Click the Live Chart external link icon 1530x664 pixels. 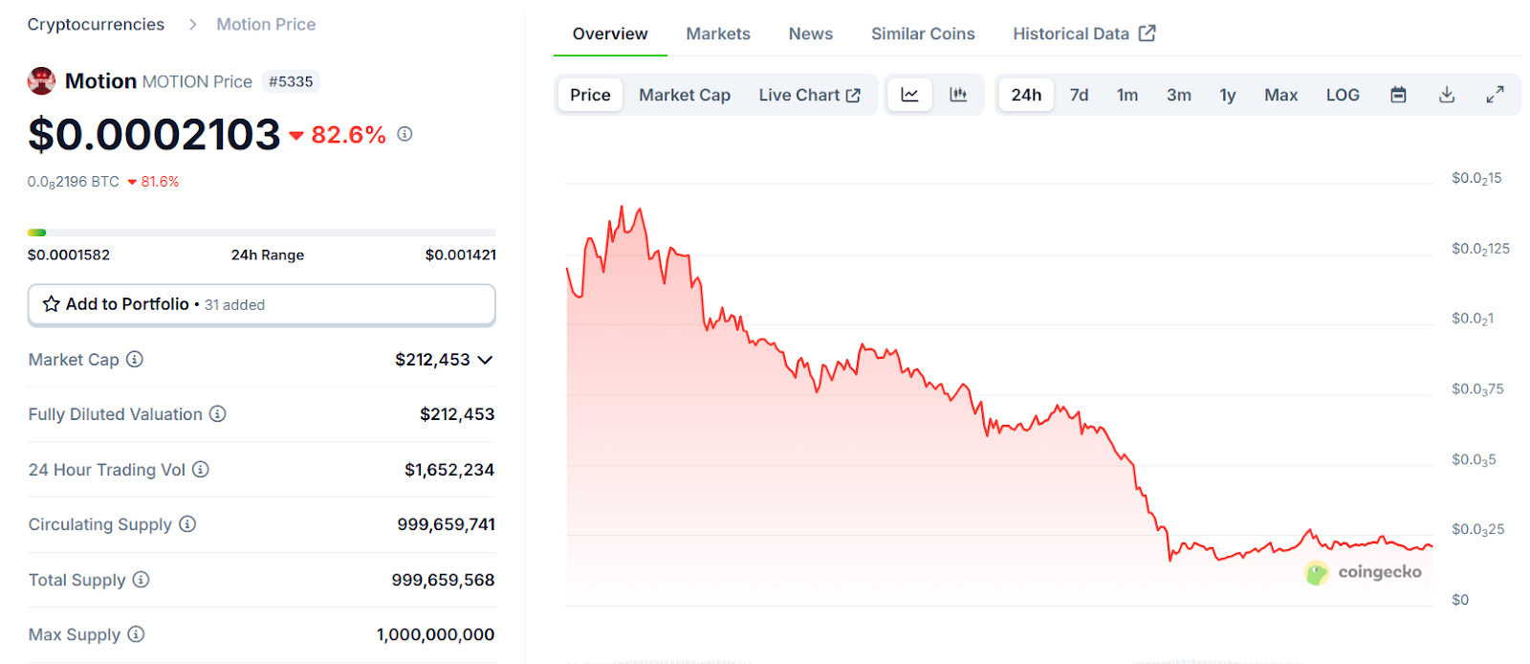point(853,96)
